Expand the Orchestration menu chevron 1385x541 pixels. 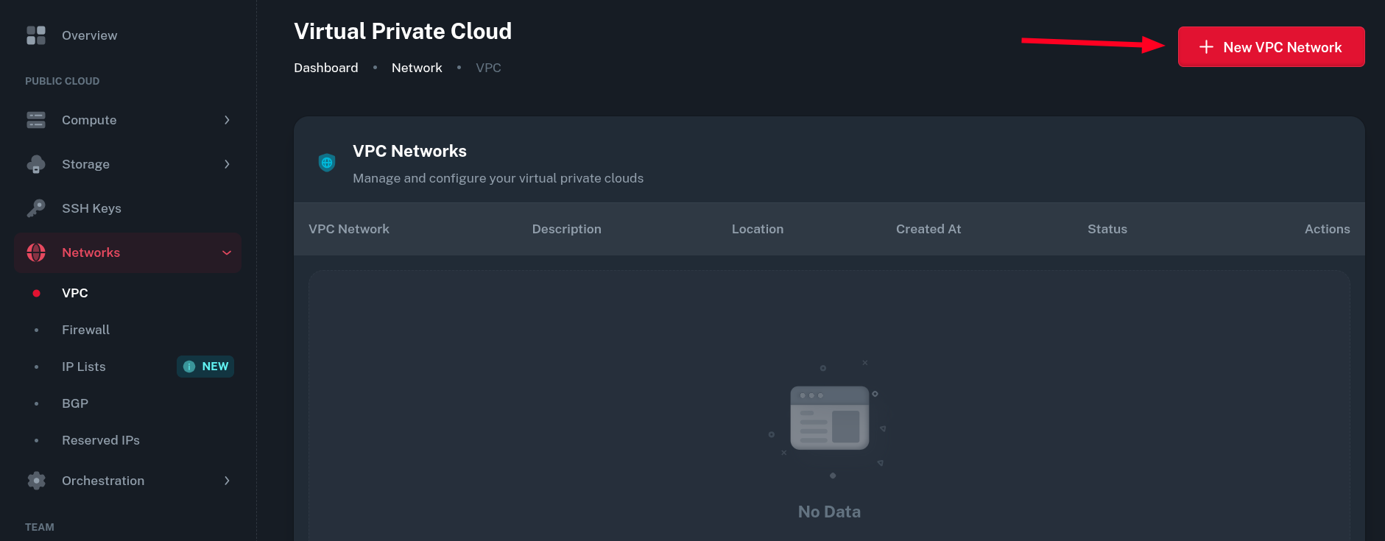[227, 481]
